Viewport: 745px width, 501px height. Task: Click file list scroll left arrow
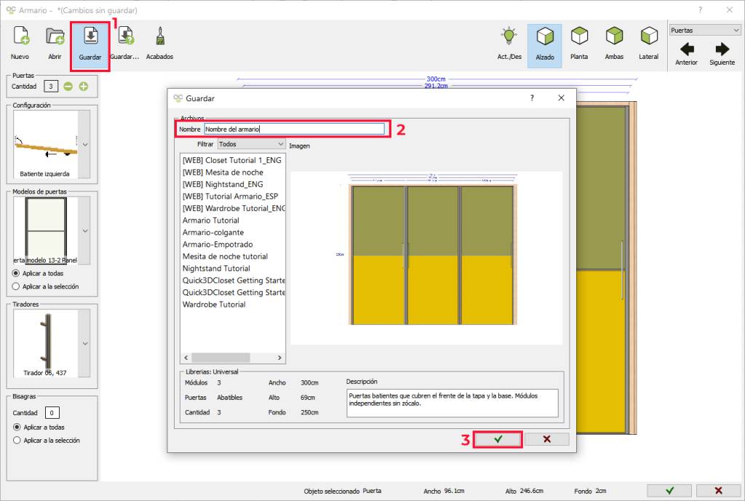point(186,358)
